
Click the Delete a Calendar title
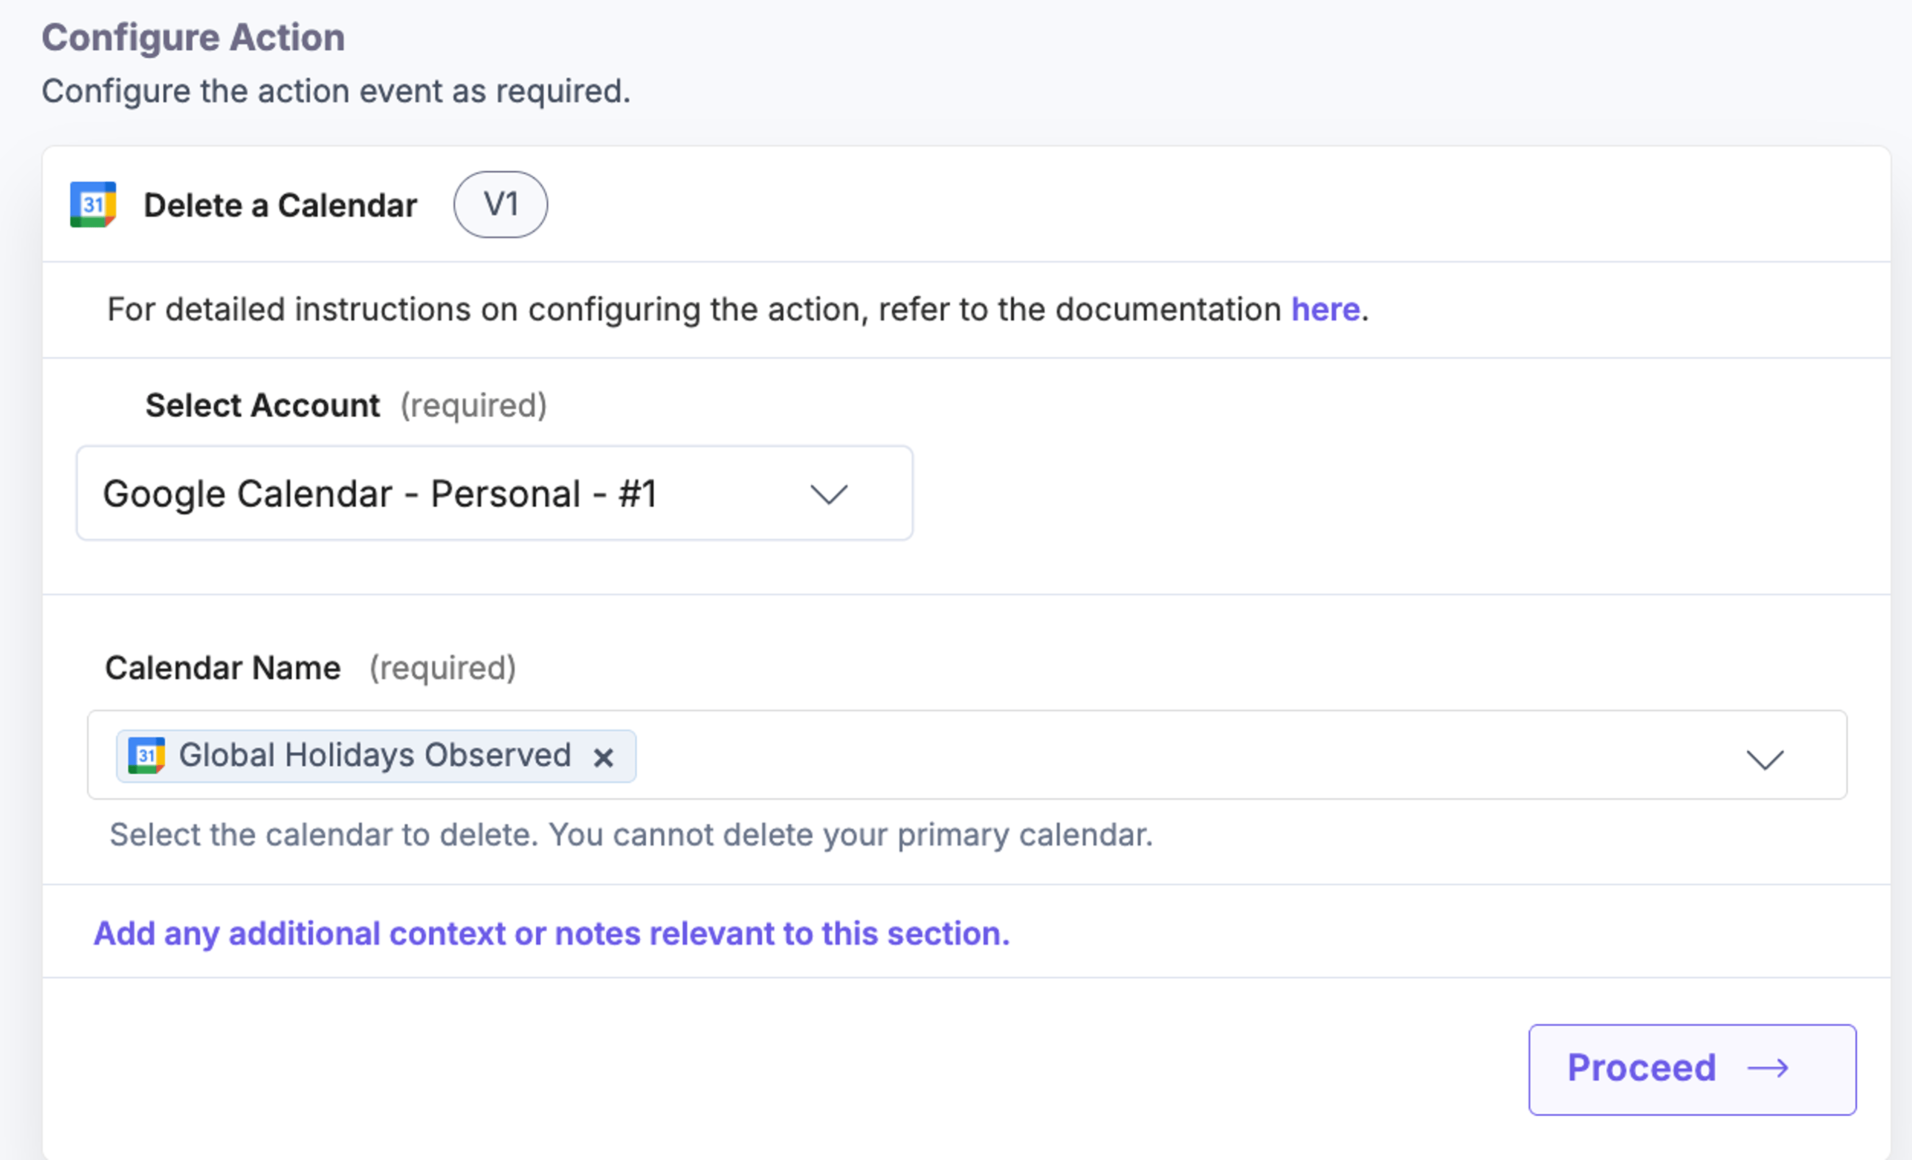[280, 206]
